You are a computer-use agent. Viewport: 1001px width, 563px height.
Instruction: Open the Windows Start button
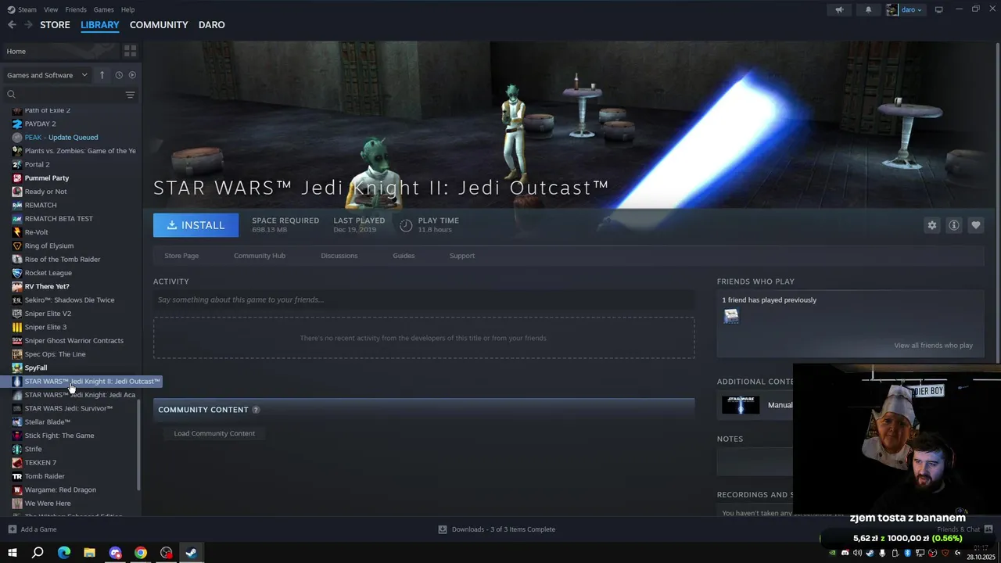[x=12, y=553]
